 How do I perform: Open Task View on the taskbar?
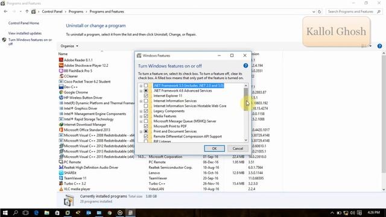coord(25,213)
